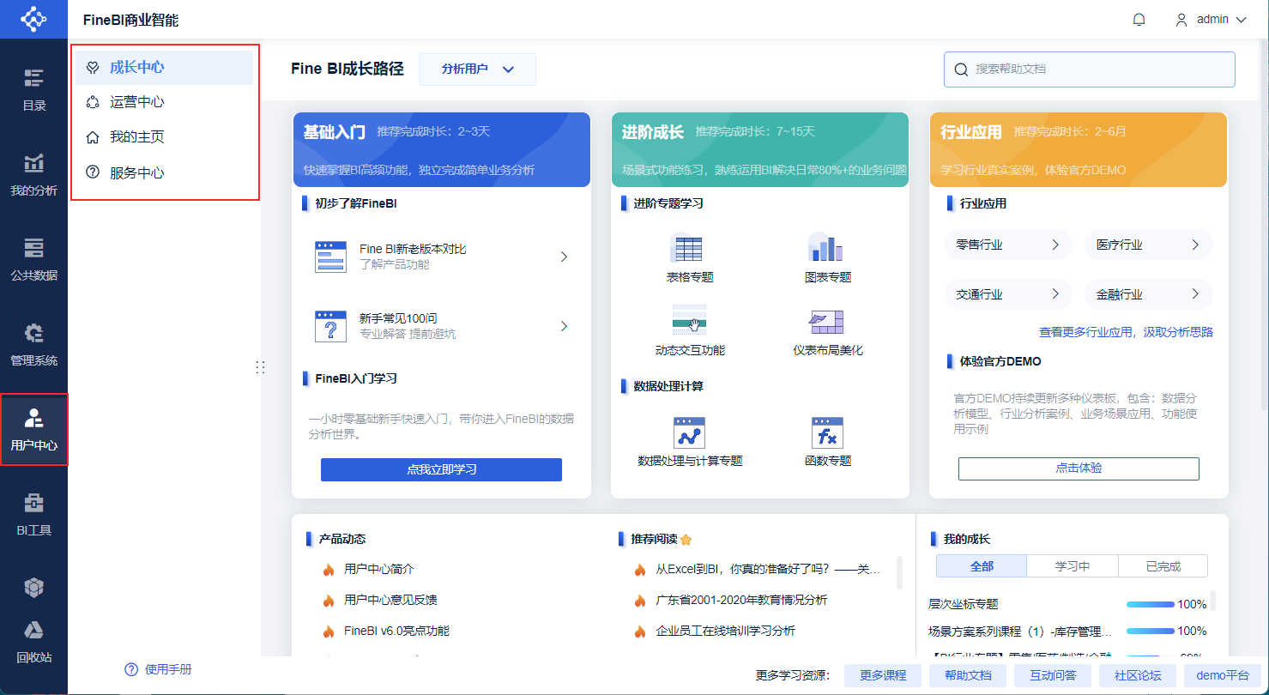Select 用户中心 in the sidebar
Image resolution: width=1269 pixels, height=695 pixels.
coord(33,429)
